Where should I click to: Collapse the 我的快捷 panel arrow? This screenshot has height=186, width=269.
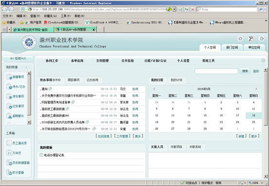pos(27,67)
